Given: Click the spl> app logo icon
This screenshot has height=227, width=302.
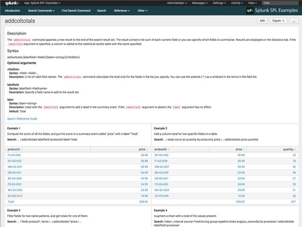Looking at the screenshot, I should 250,10.
